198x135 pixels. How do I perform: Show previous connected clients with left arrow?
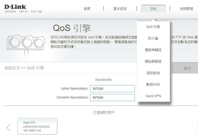coord(8,127)
